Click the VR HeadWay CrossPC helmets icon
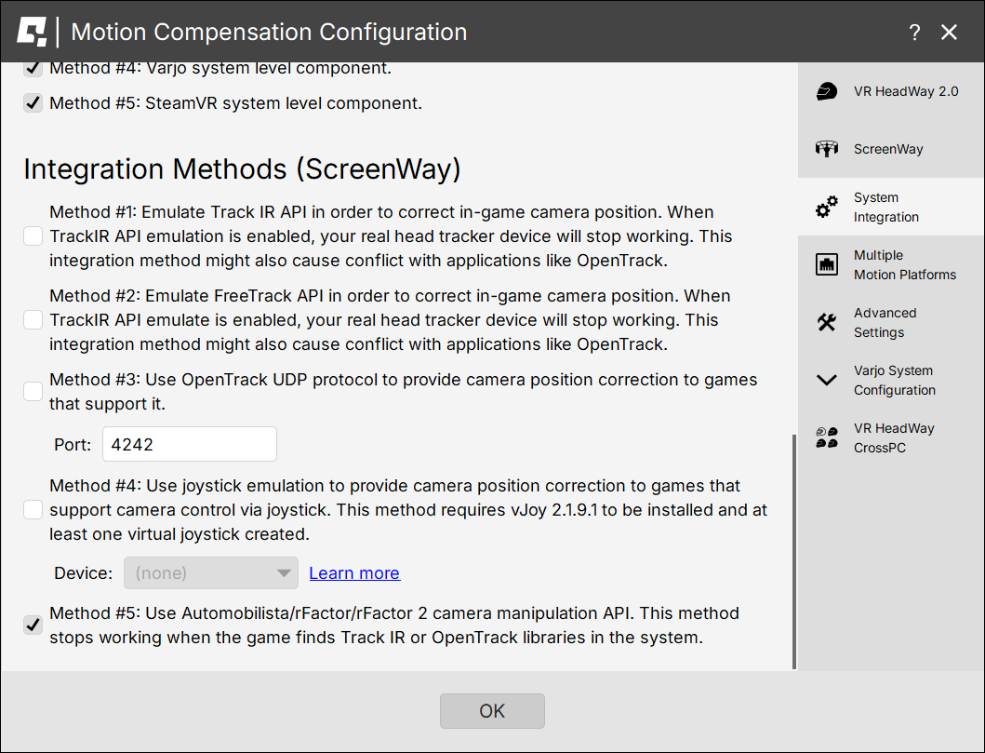 pyautogui.click(x=826, y=438)
